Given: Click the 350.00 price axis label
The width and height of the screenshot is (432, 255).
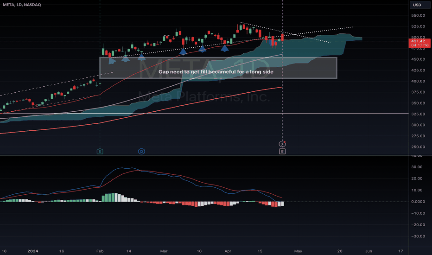Looking at the screenshot, I should pos(418,103).
